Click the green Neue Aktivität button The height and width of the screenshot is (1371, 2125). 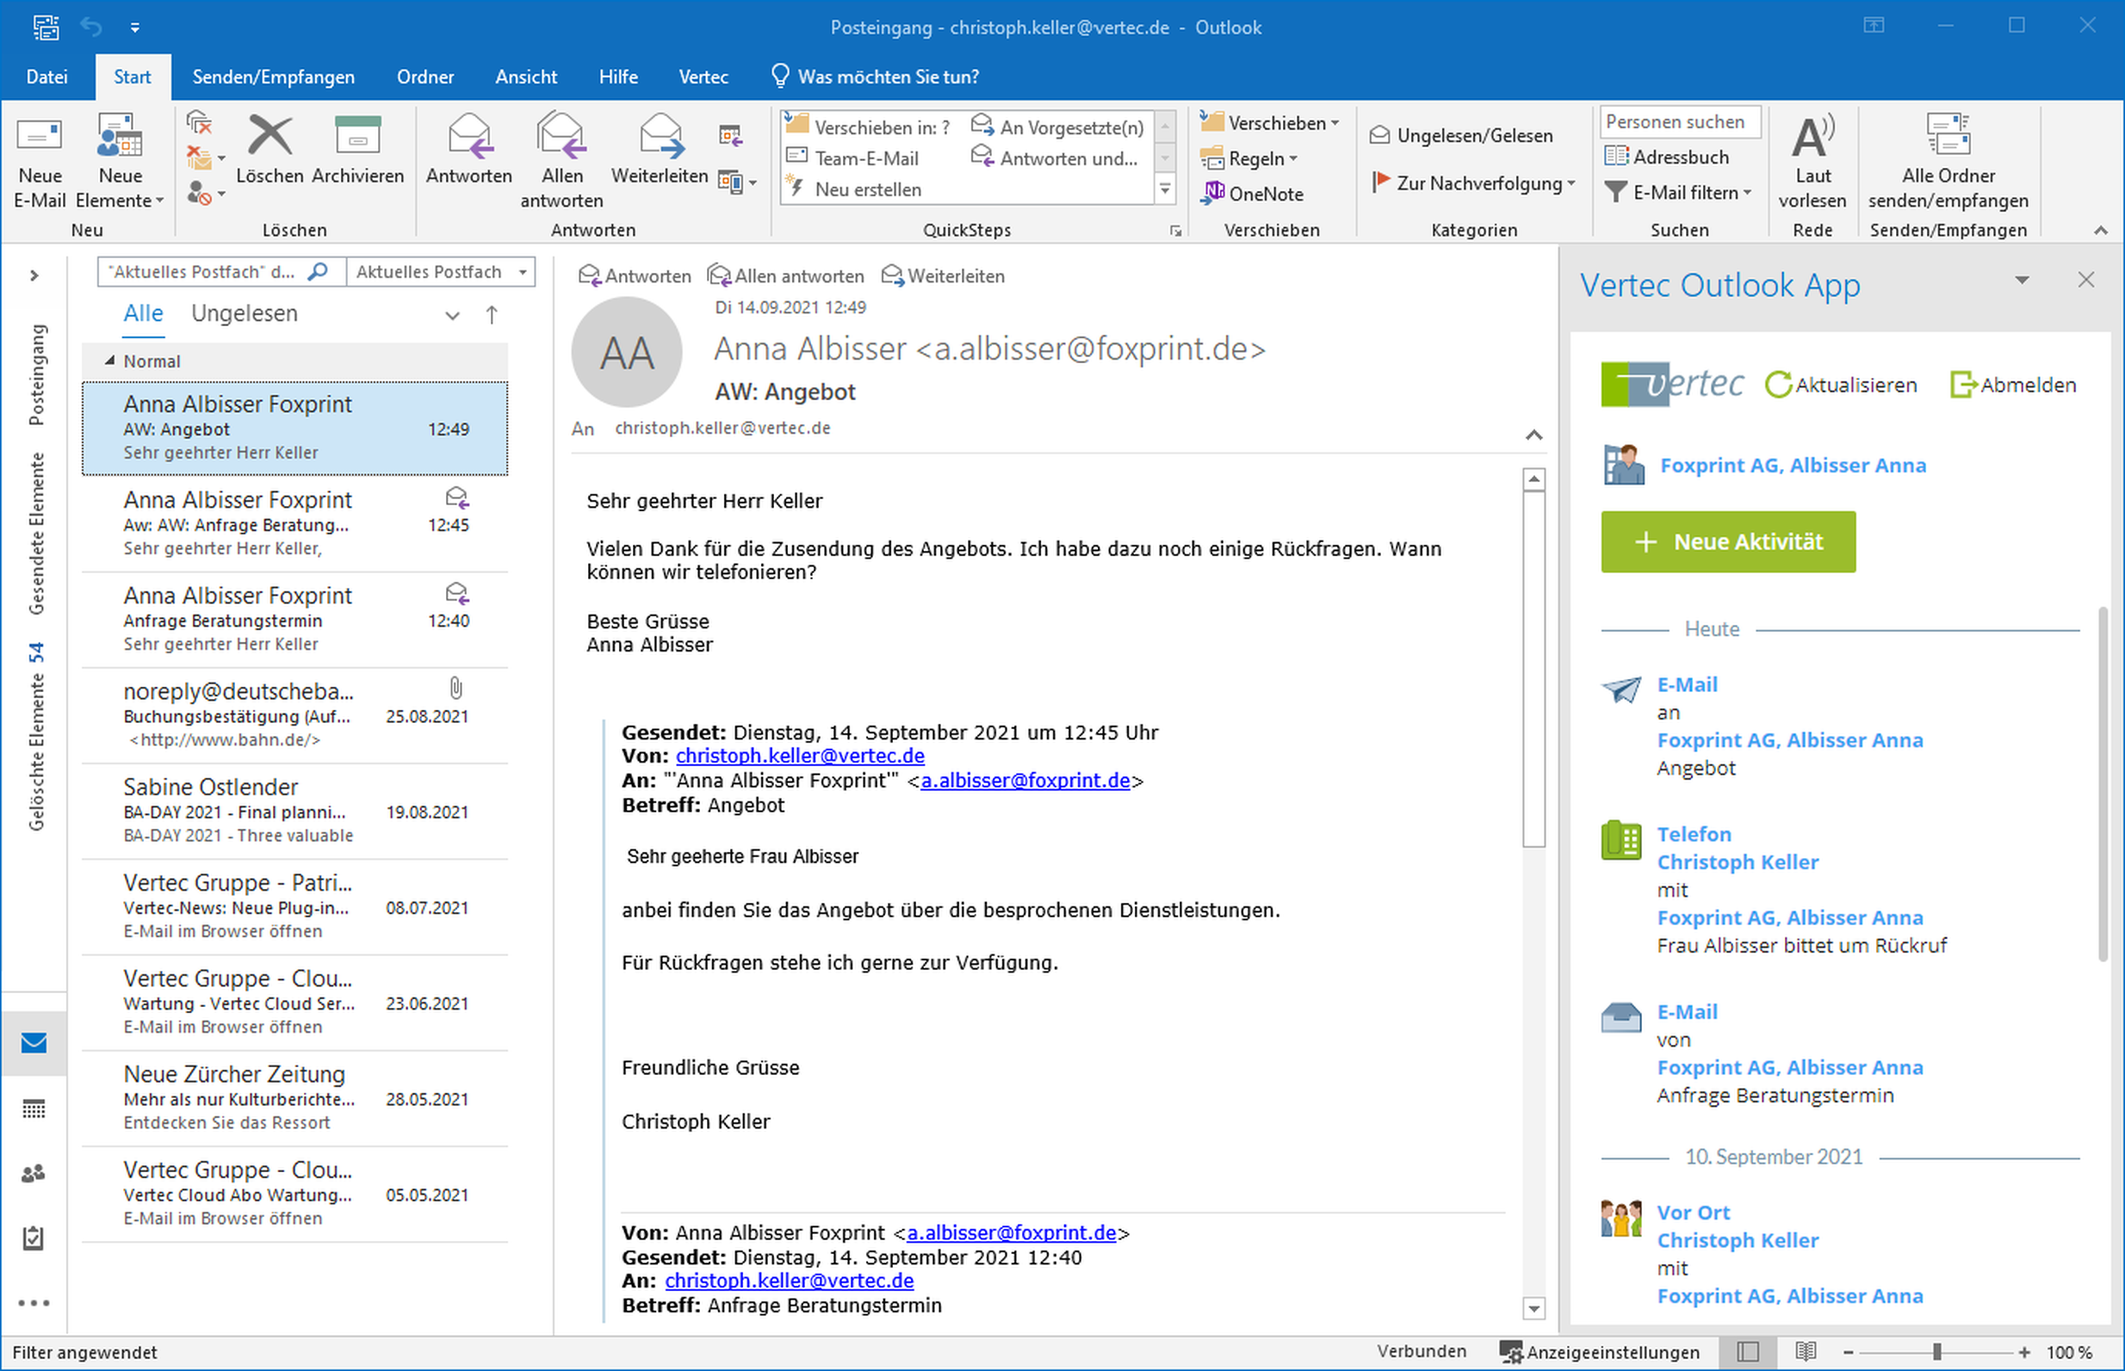pos(1726,541)
